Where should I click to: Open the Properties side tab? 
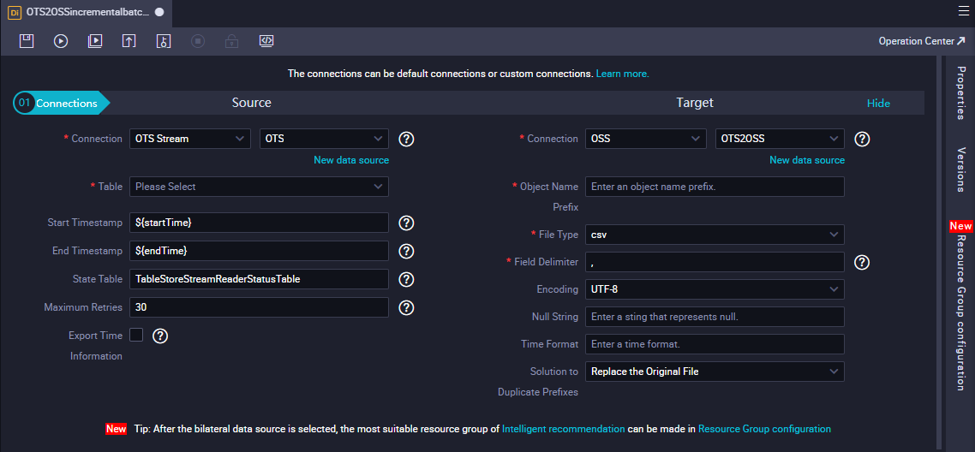pos(961,92)
